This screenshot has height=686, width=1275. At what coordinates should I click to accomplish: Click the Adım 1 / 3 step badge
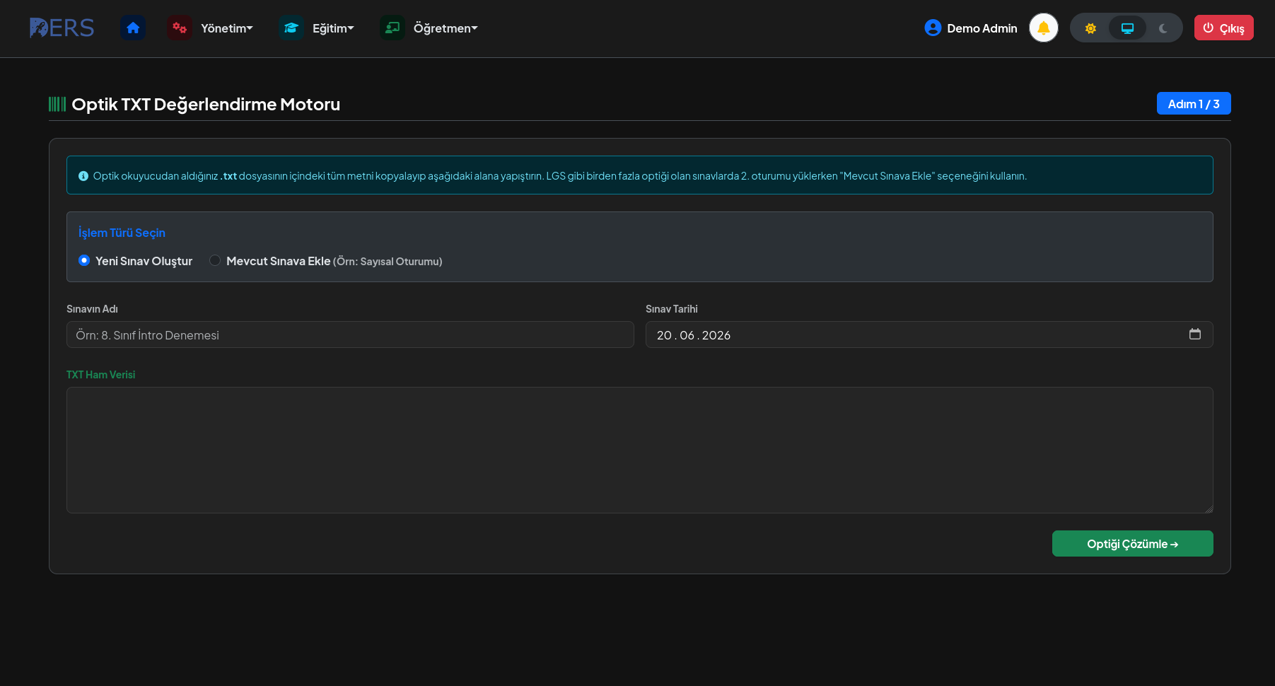click(x=1194, y=103)
